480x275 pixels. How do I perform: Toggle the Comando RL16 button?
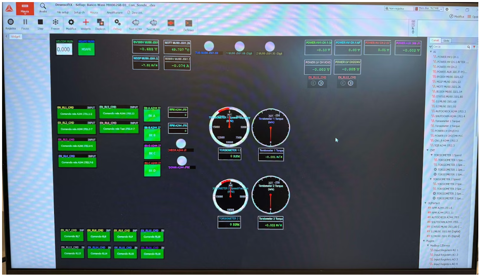click(152, 254)
